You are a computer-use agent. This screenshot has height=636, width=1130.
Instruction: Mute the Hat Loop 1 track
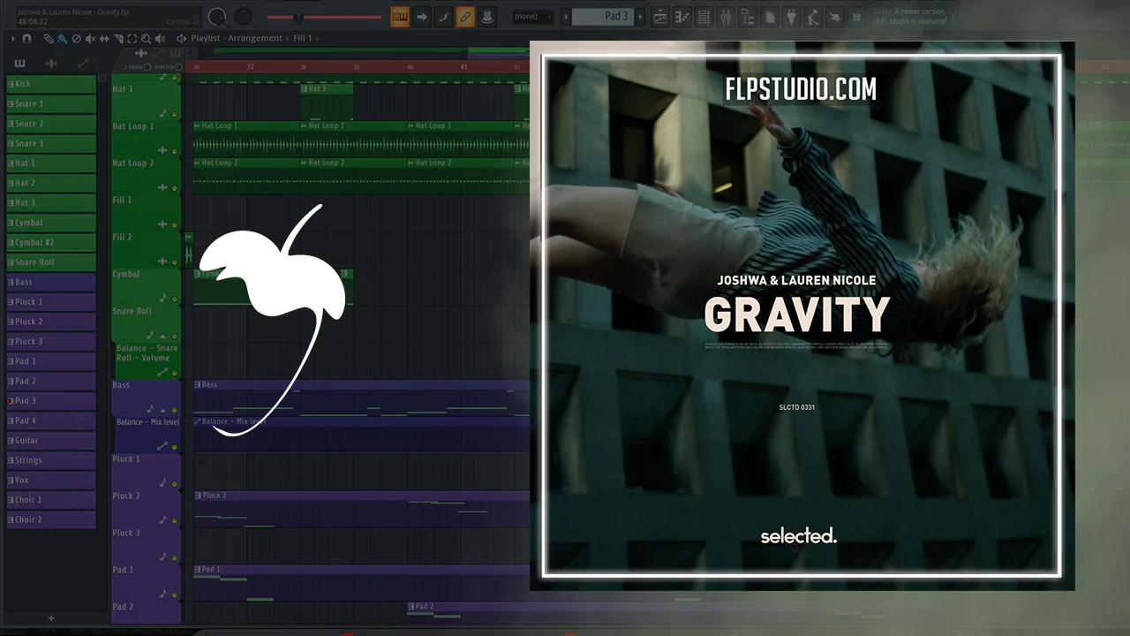click(175, 151)
